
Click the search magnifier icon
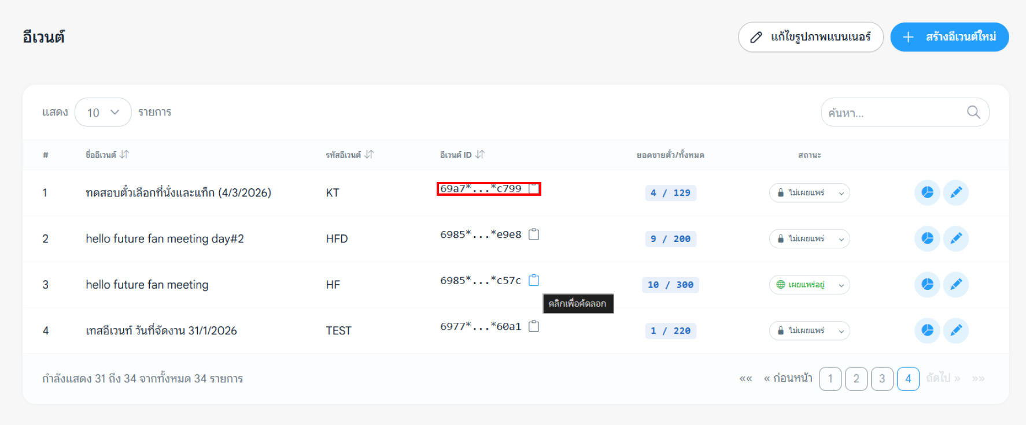[973, 112]
